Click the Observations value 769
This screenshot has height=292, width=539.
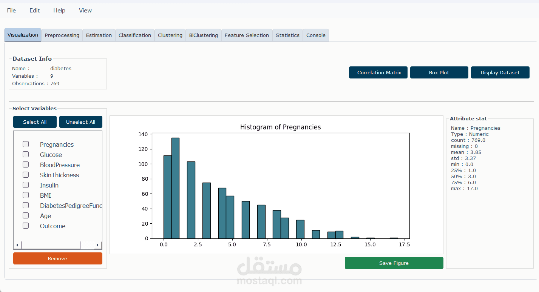tap(55, 84)
